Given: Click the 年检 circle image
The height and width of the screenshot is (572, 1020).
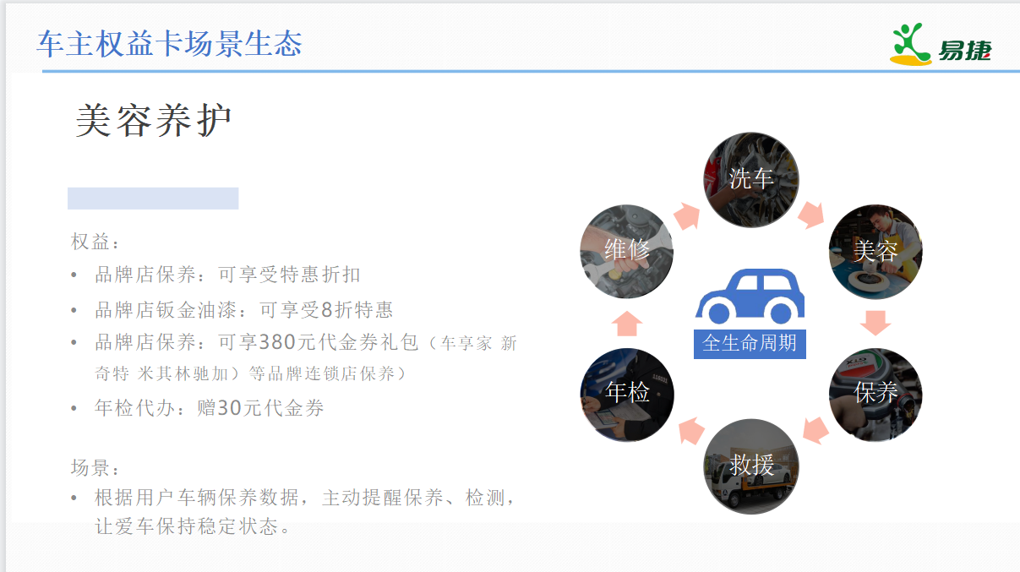Looking at the screenshot, I should 627,394.
